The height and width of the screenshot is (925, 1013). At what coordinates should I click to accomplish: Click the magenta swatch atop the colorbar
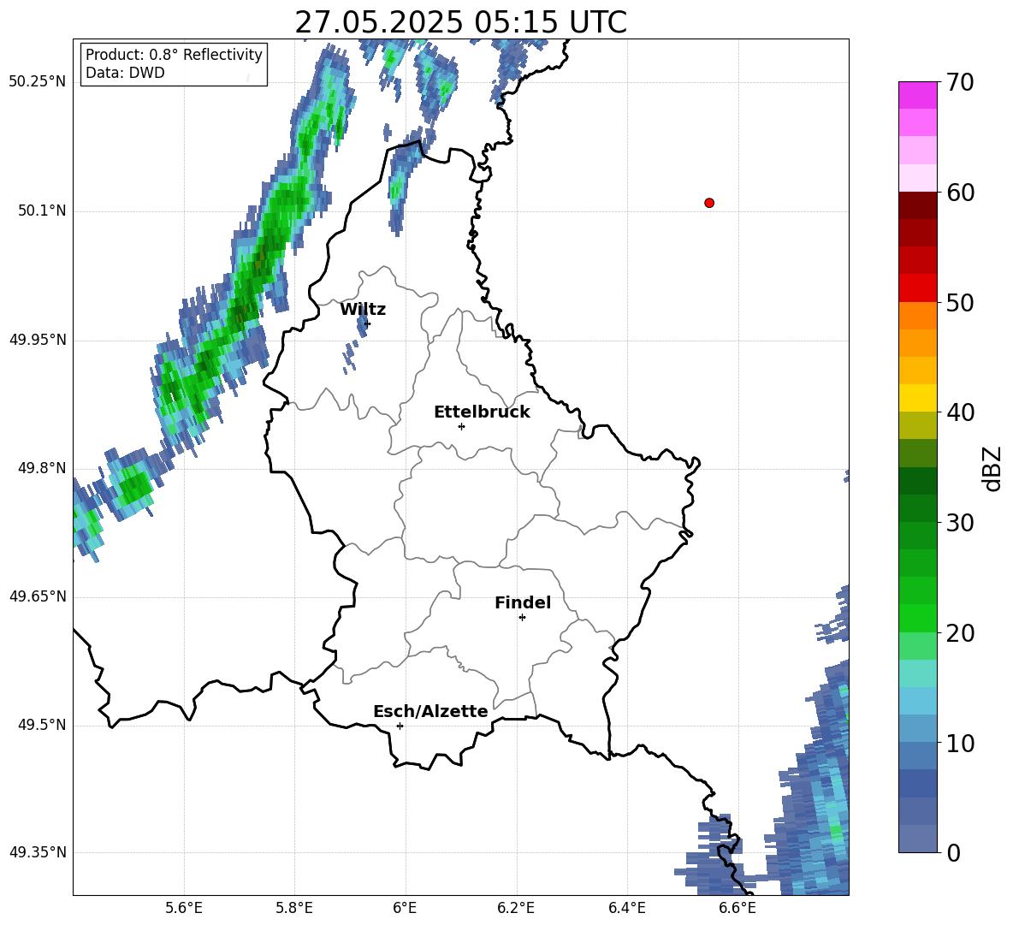917,95
